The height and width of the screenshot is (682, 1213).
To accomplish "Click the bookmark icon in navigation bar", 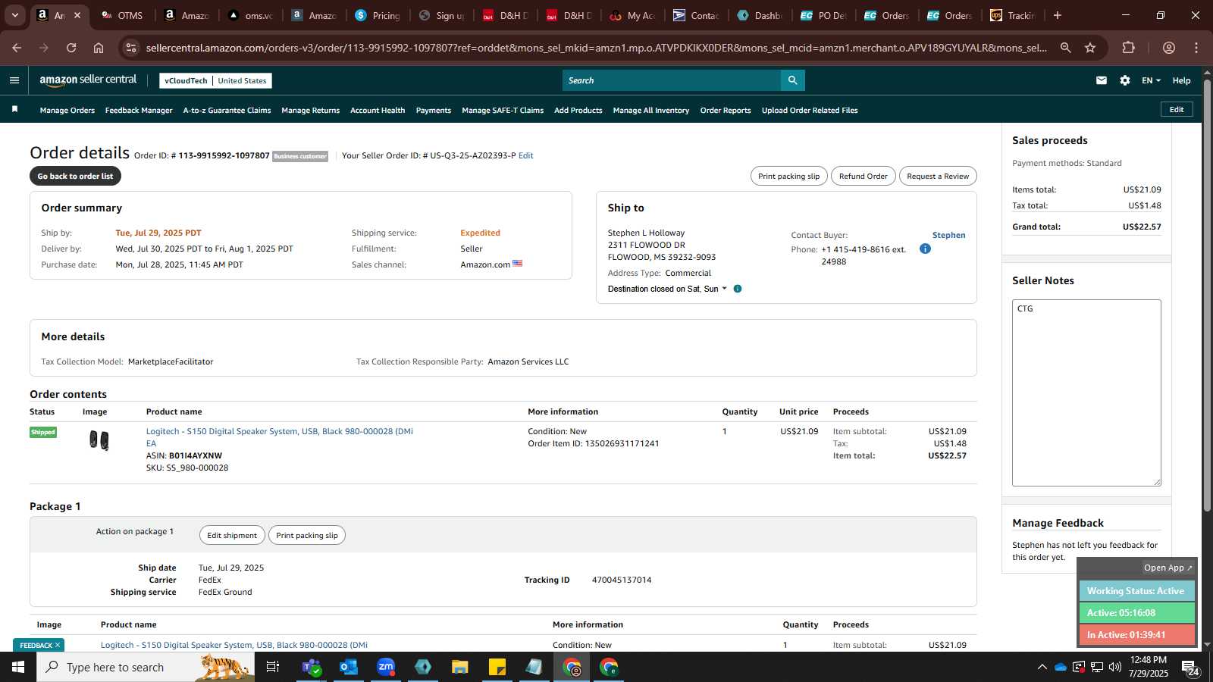I will pos(14,110).
